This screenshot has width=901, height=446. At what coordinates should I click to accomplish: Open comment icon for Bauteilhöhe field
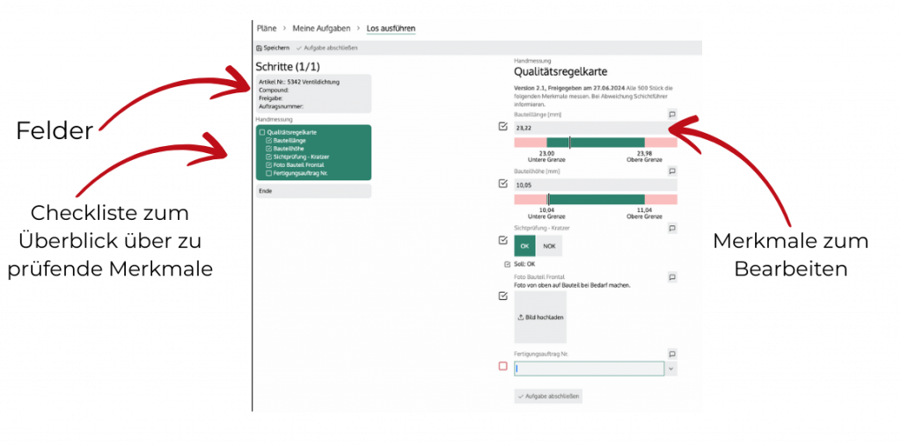point(671,172)
